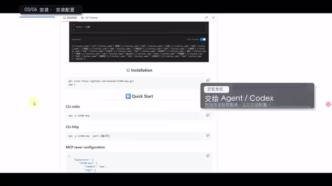Copy the CLI-http port command
This screenshot has width=332, height=186.
208,135
